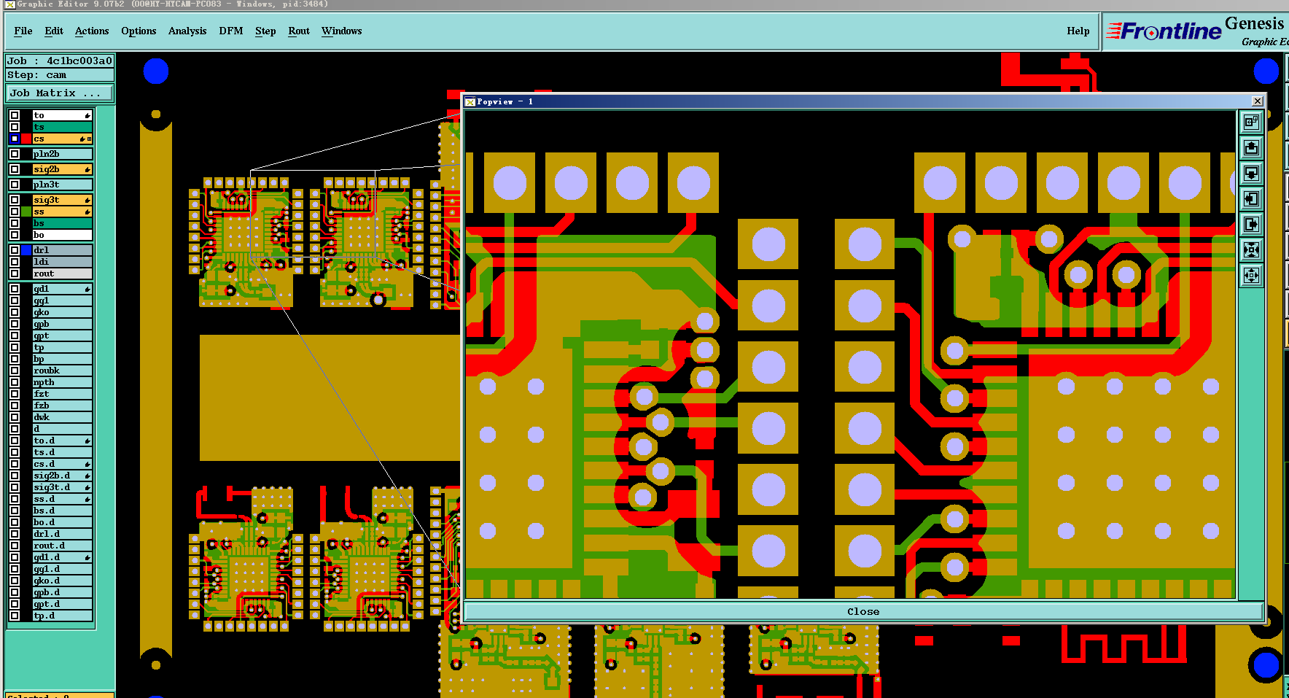1289x698 pixels.
Task: Open the Windows menu dropdown
Action: coord(341,31)
